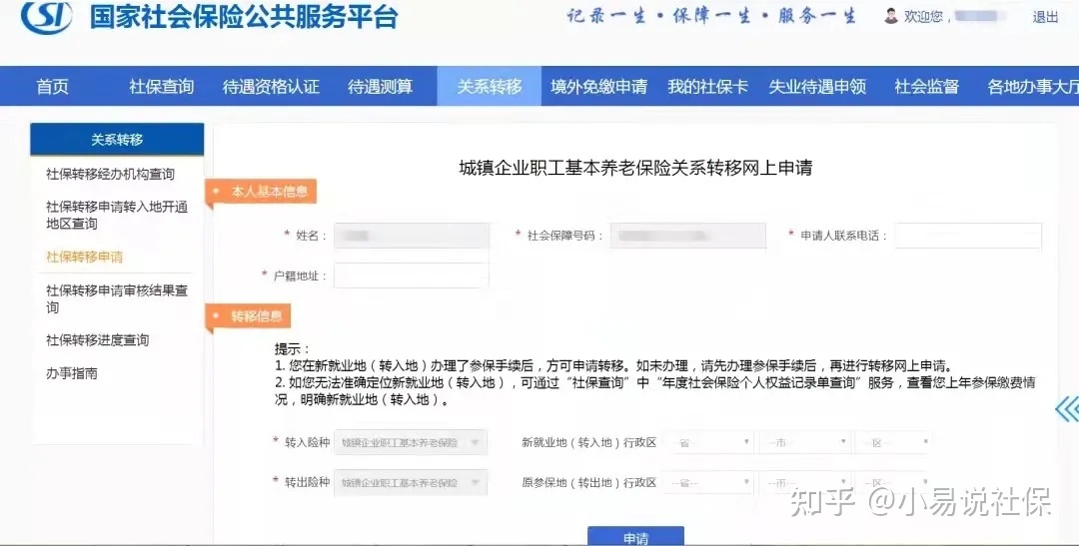Focus the 申请人联系电话 input field

[x=967, y=236]
